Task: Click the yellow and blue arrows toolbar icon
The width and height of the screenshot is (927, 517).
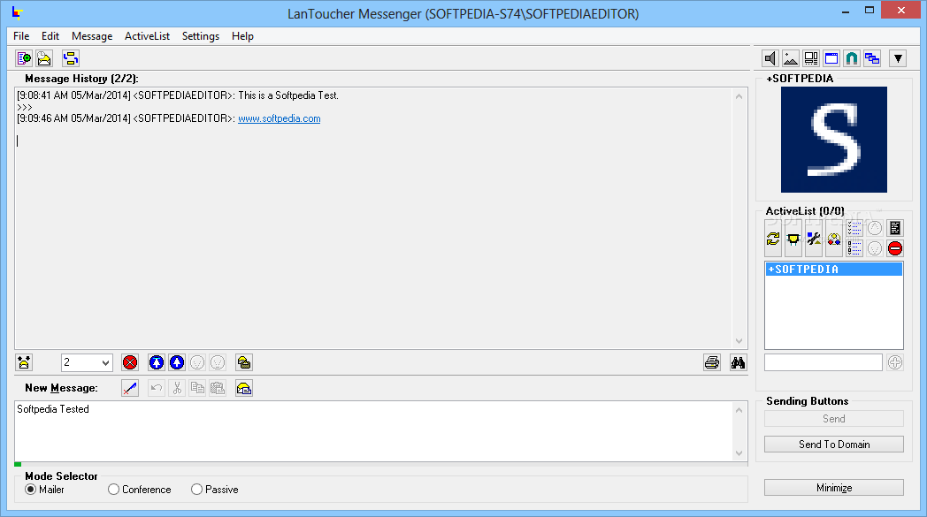Action: point(71,58)
